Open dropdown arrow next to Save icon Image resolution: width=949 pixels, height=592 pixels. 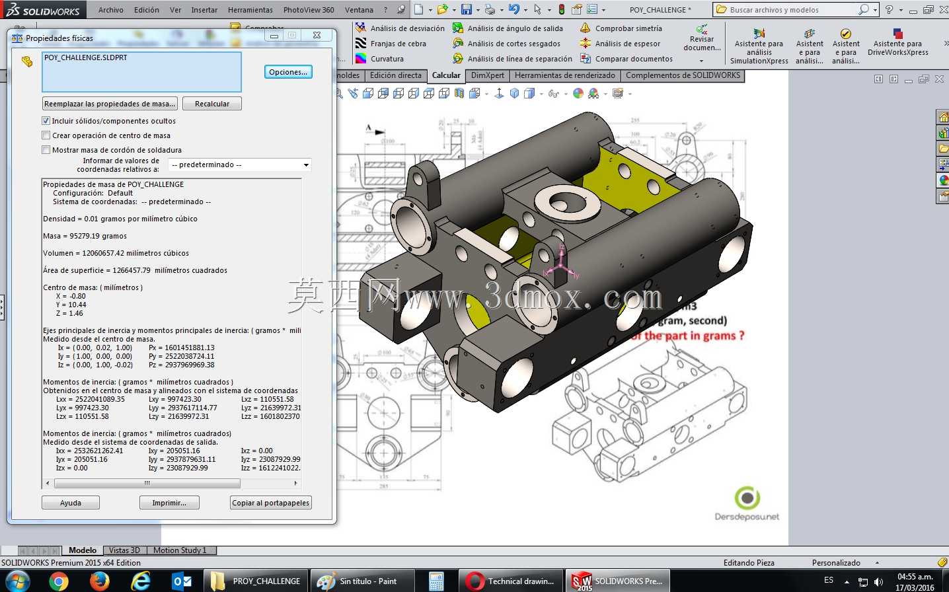coord(477,10)
